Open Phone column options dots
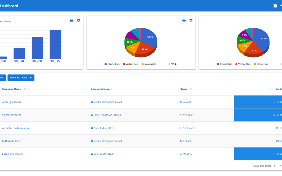Screen dimensions: 282x176 (x=195, y=89)
